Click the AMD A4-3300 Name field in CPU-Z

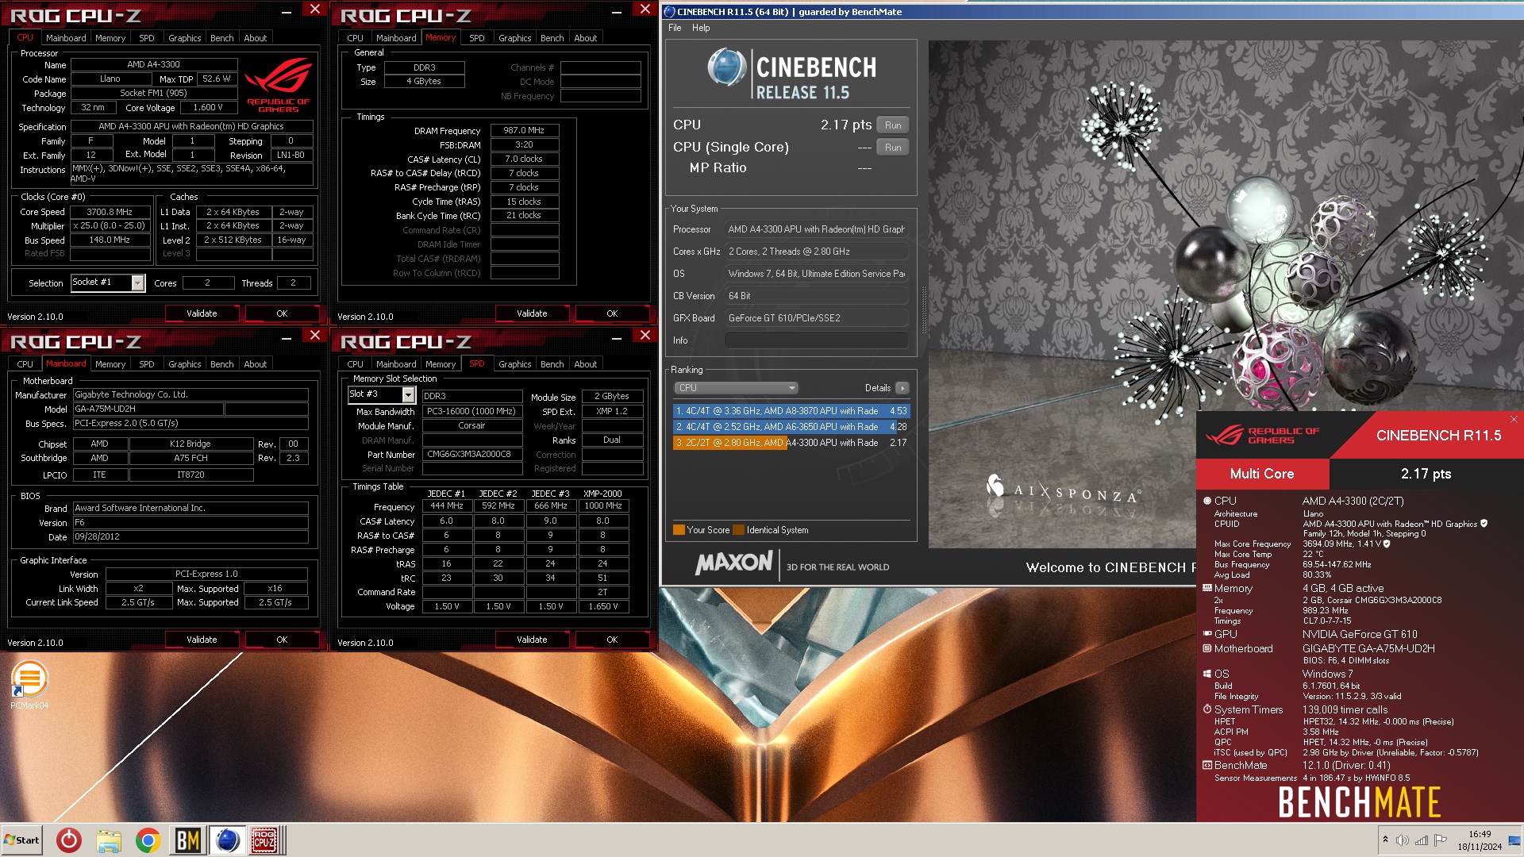(x=154, y=65)
